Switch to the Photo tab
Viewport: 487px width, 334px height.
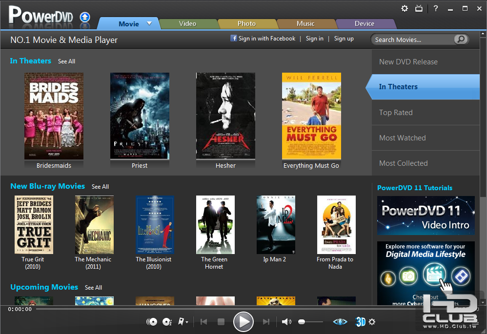[246, 23]
